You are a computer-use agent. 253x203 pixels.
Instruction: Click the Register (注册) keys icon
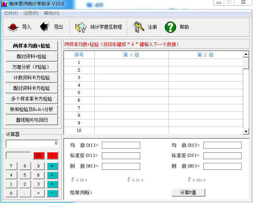point(139,27)
